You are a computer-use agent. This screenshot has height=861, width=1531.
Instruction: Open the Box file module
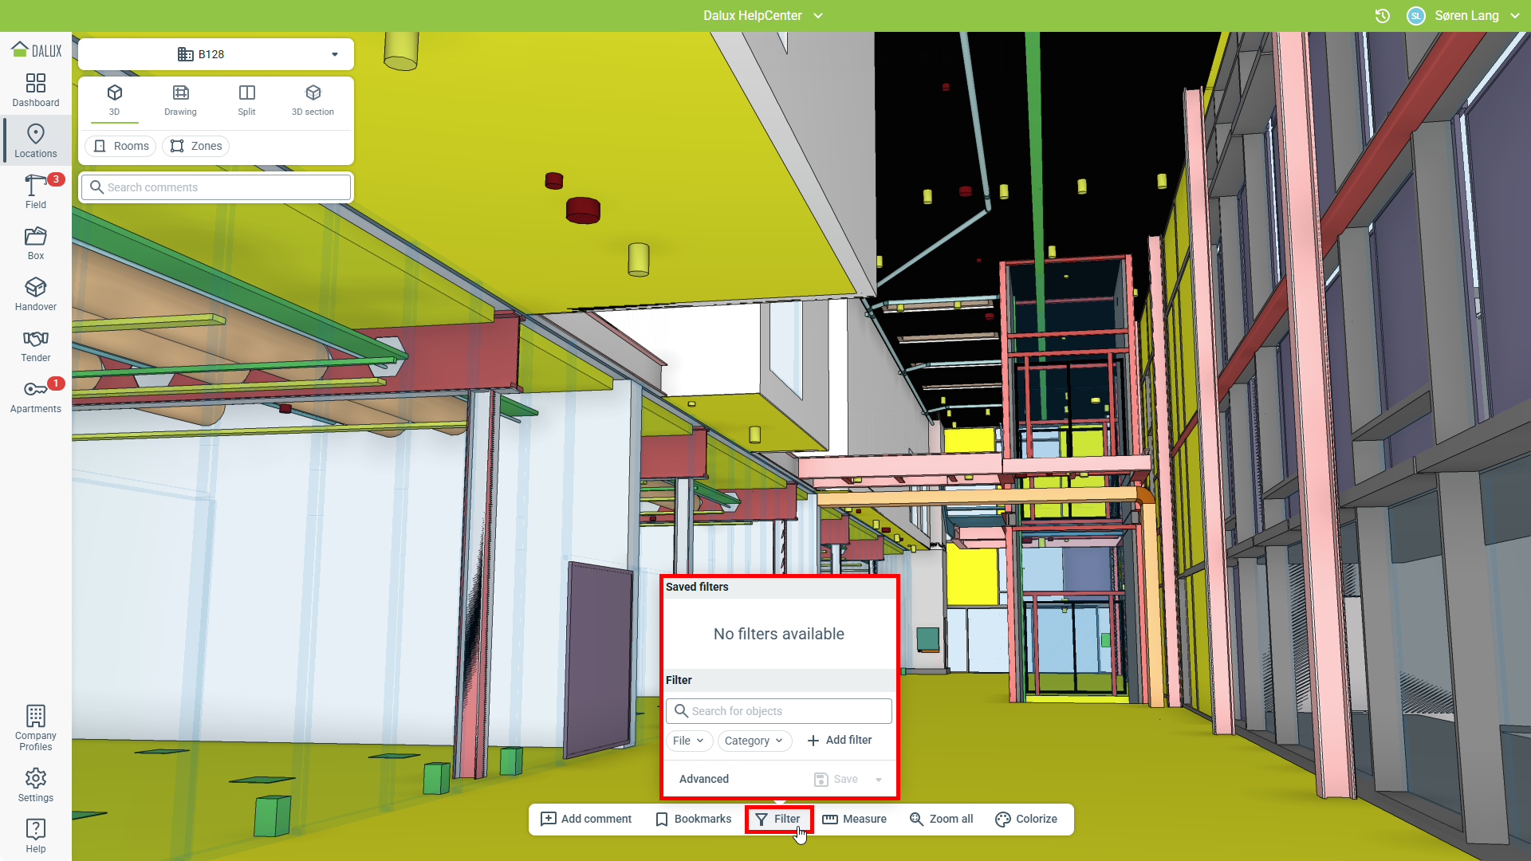tap(36, 242)
